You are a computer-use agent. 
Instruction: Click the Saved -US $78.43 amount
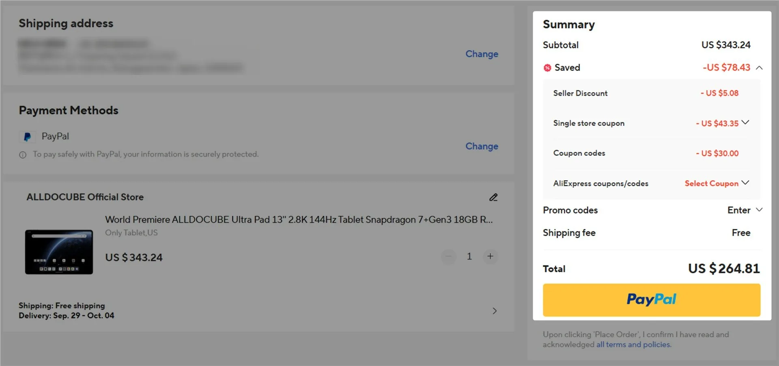click(x=726, y=68)
